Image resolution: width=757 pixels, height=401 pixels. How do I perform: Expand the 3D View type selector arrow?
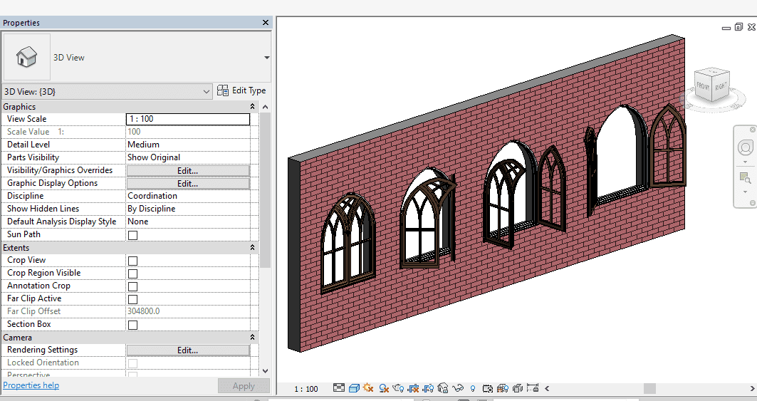click(x=266, y=58)
